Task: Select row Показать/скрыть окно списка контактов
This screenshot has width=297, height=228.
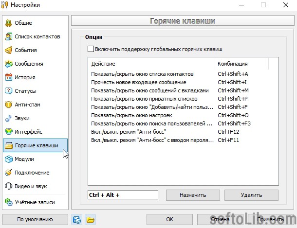Action: pyautogui.click(x=183, y=74)
